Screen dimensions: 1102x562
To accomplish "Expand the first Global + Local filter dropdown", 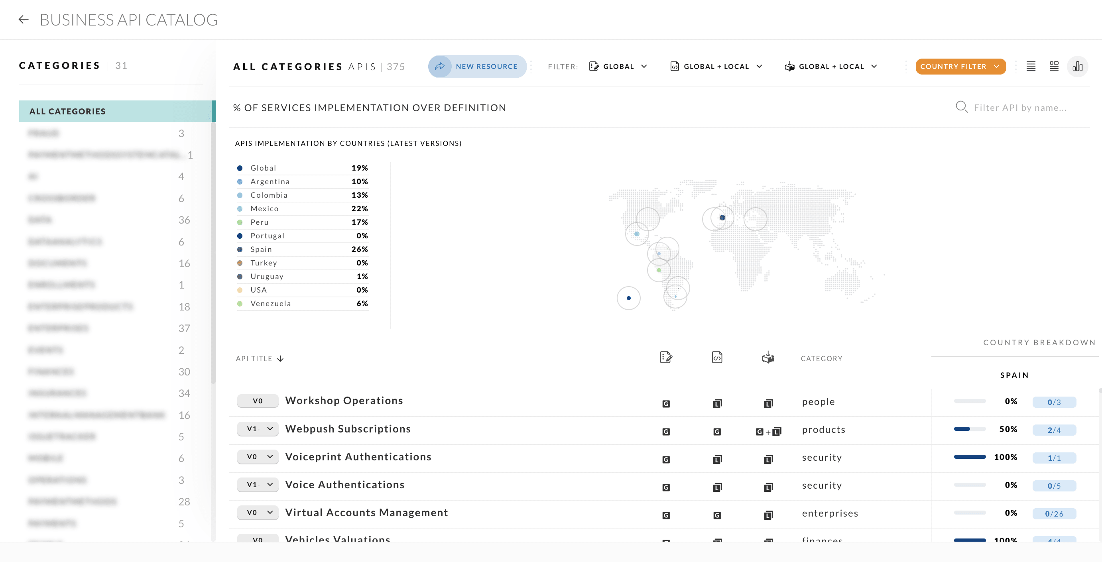I will (716, 66).
